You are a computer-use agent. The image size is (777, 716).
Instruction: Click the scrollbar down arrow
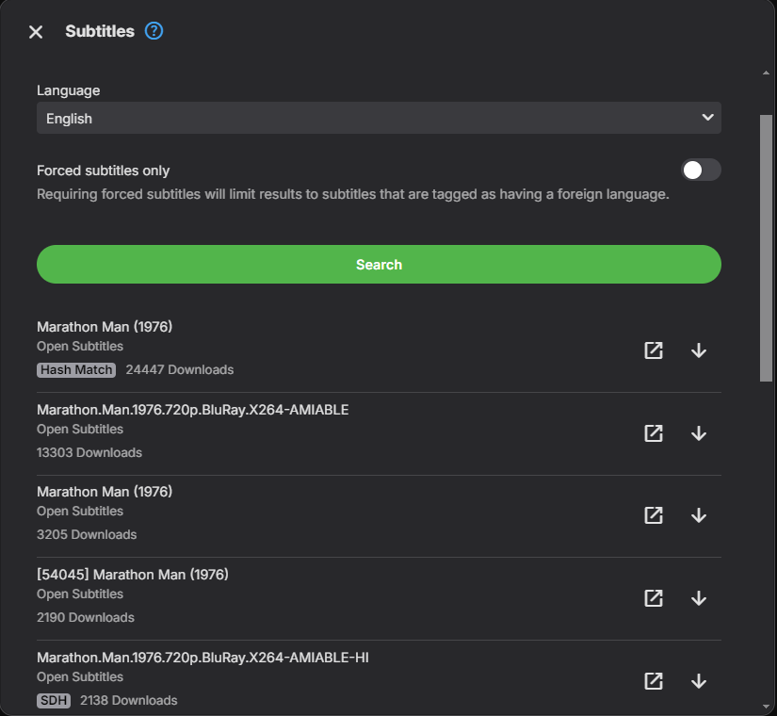click(766, 706)
